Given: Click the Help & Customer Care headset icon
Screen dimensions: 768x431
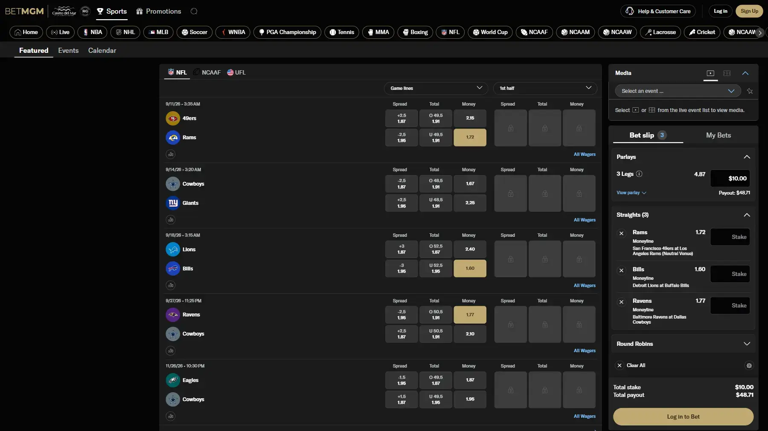Looking at the screenshot, I should [x=630, y=11].
